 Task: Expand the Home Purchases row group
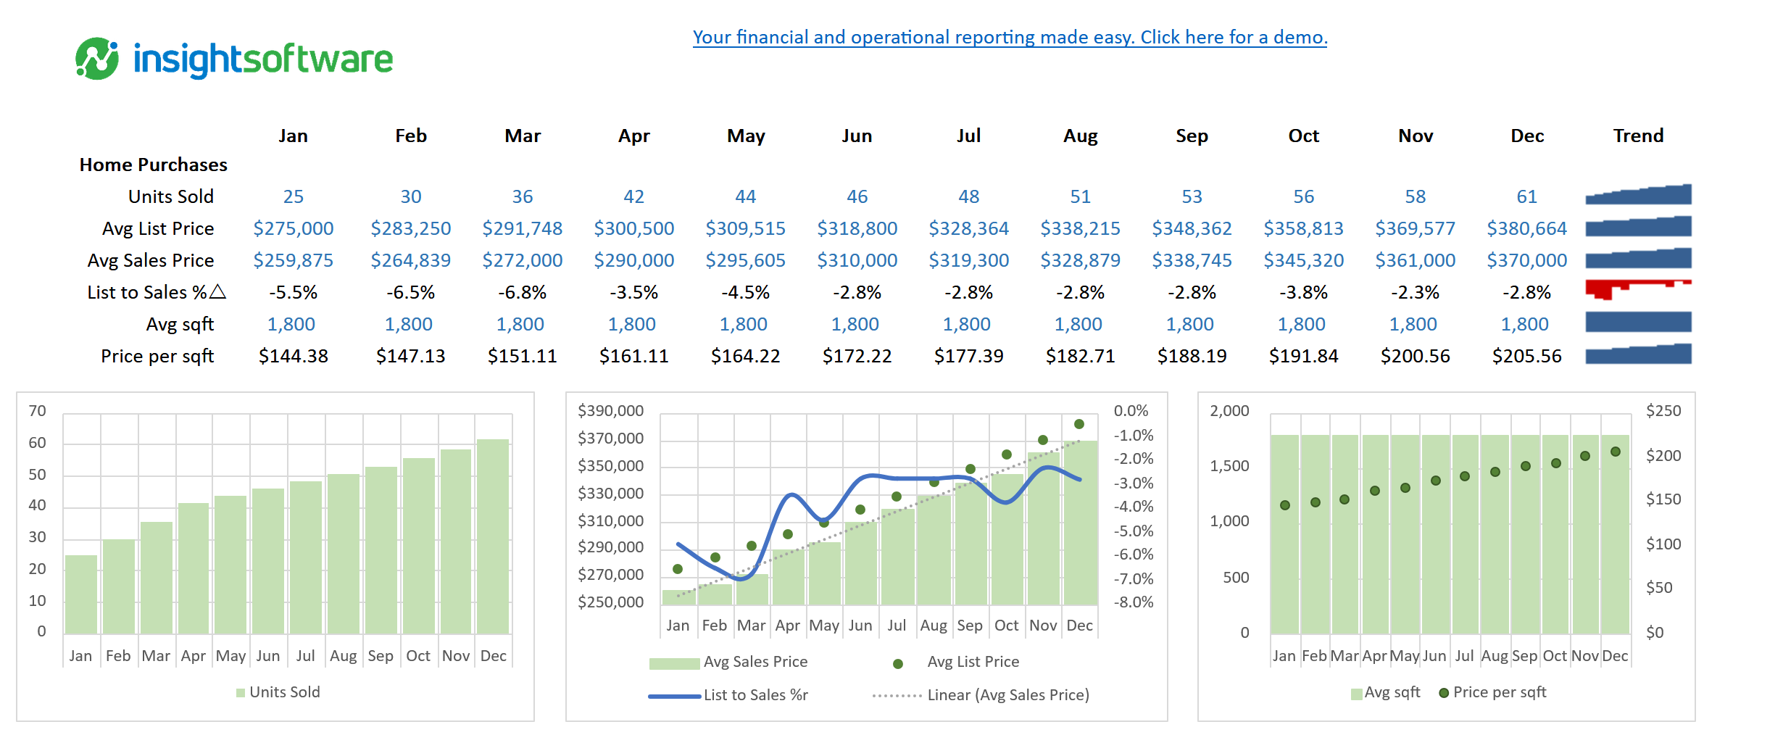pos(154,165)
